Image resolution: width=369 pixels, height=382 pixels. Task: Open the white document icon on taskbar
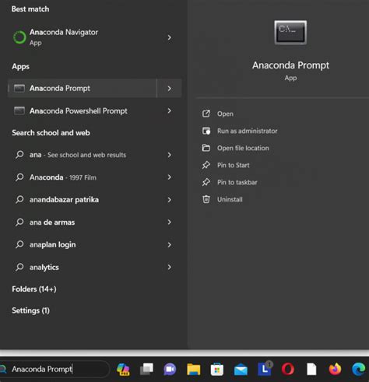click(311, 369)
